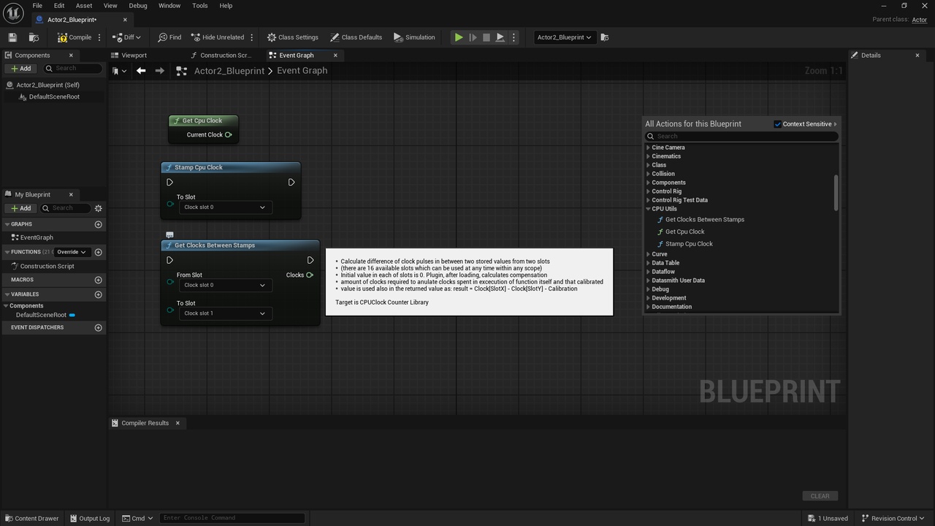Click the Actor parent class link
Viewport: 935px width, 526px height.
(920, 20)
